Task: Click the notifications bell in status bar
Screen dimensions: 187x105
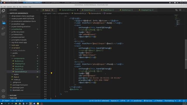Action: [184, 101]
